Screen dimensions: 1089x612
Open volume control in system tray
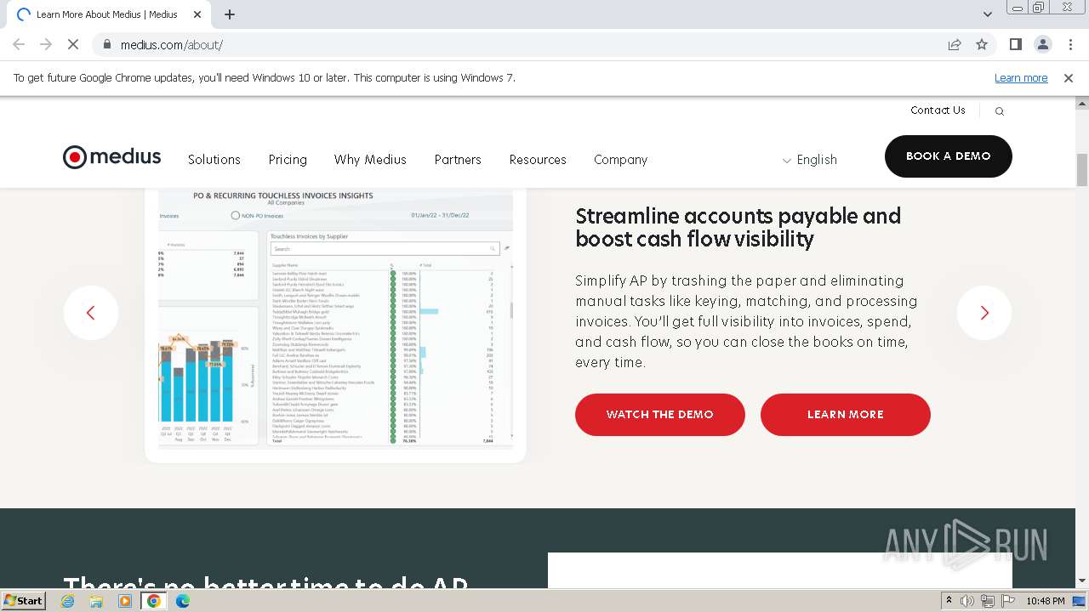pos(967,601)
